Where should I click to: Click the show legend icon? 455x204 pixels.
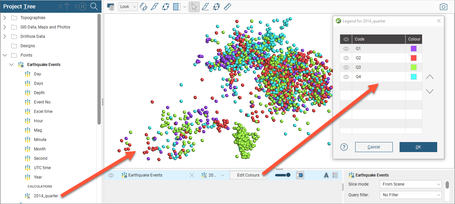point(335,175)
